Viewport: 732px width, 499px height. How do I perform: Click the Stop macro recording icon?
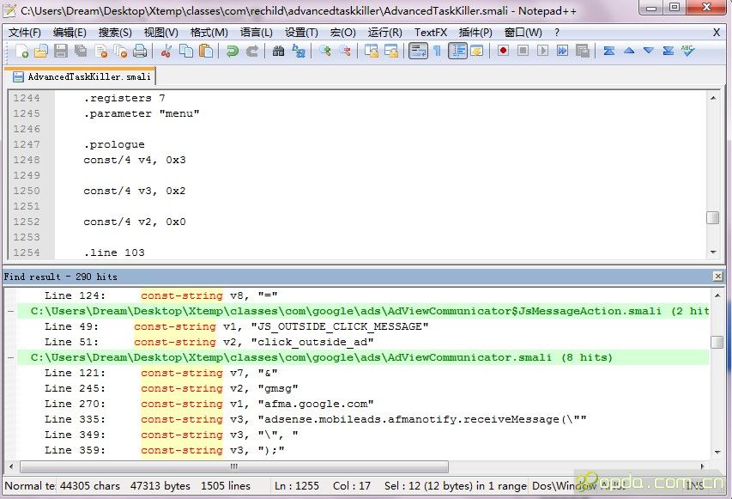click(x=523, y=51)
